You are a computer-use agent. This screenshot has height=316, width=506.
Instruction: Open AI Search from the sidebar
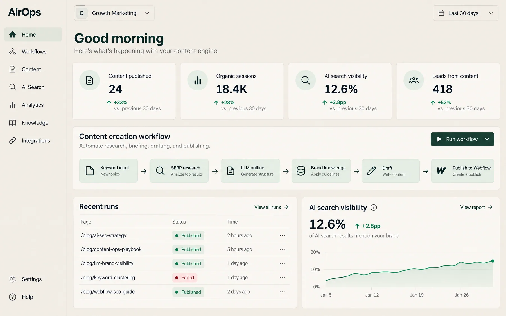click(x=33, y=87)
